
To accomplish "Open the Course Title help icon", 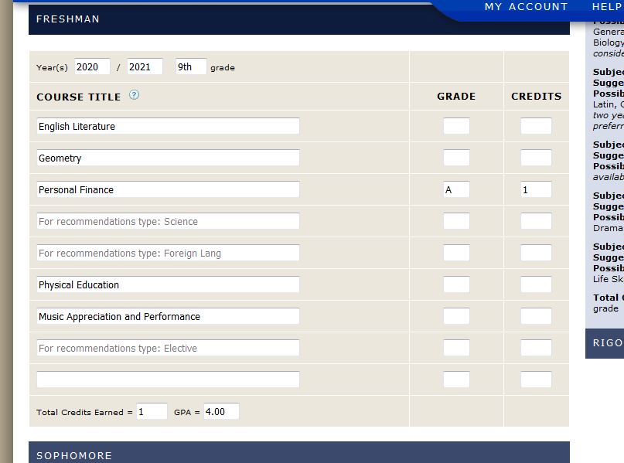I will pyautogui.click(x=133, y=96).
